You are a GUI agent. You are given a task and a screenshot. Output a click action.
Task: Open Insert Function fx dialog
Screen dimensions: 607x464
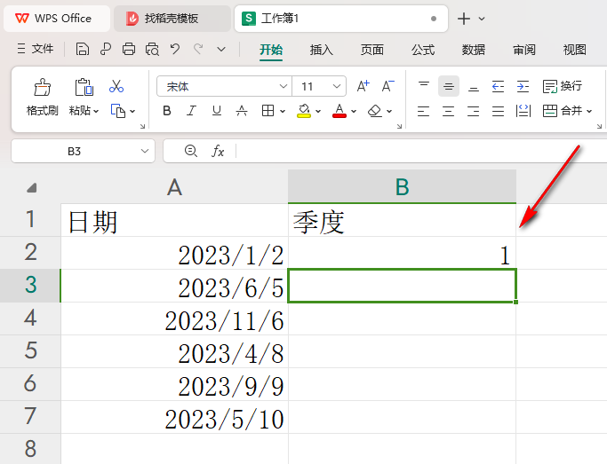pos(218,151)
